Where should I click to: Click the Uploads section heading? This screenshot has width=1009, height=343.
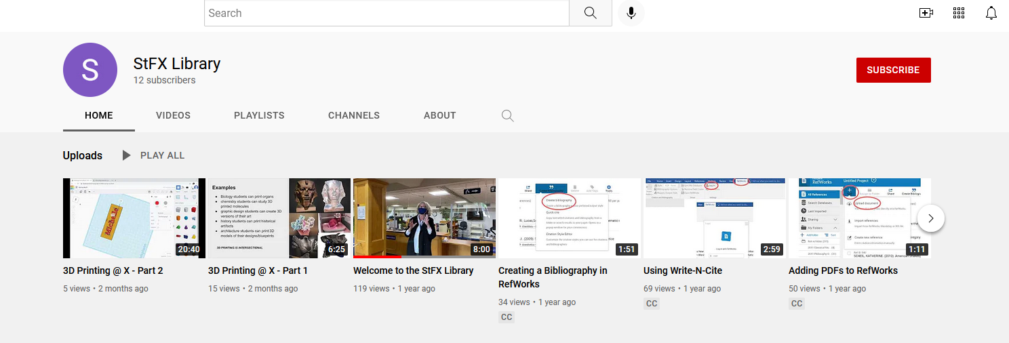pos(83,155)
